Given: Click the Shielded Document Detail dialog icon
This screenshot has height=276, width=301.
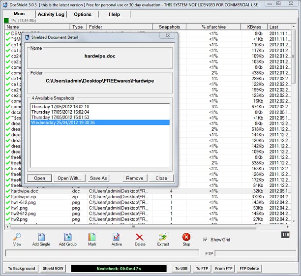Looking at the screenshot, I should (x=27, y=37).
